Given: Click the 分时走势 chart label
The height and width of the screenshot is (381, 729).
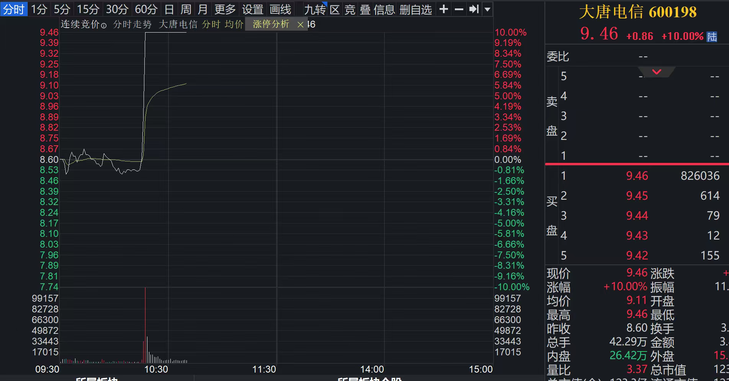Looking at the screenshot, I should coord(132,24).
